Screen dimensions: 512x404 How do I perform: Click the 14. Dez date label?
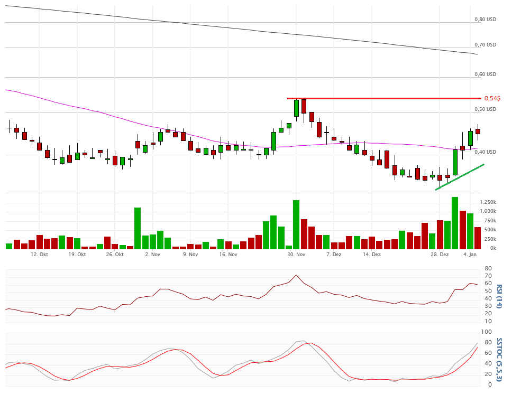(x=372, y=255)
